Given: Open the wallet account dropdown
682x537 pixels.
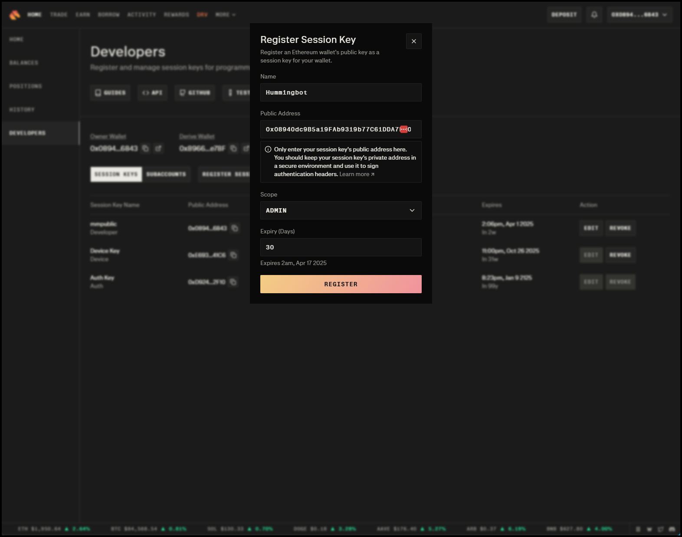Looking at the screenshot, I should [639, 15].
